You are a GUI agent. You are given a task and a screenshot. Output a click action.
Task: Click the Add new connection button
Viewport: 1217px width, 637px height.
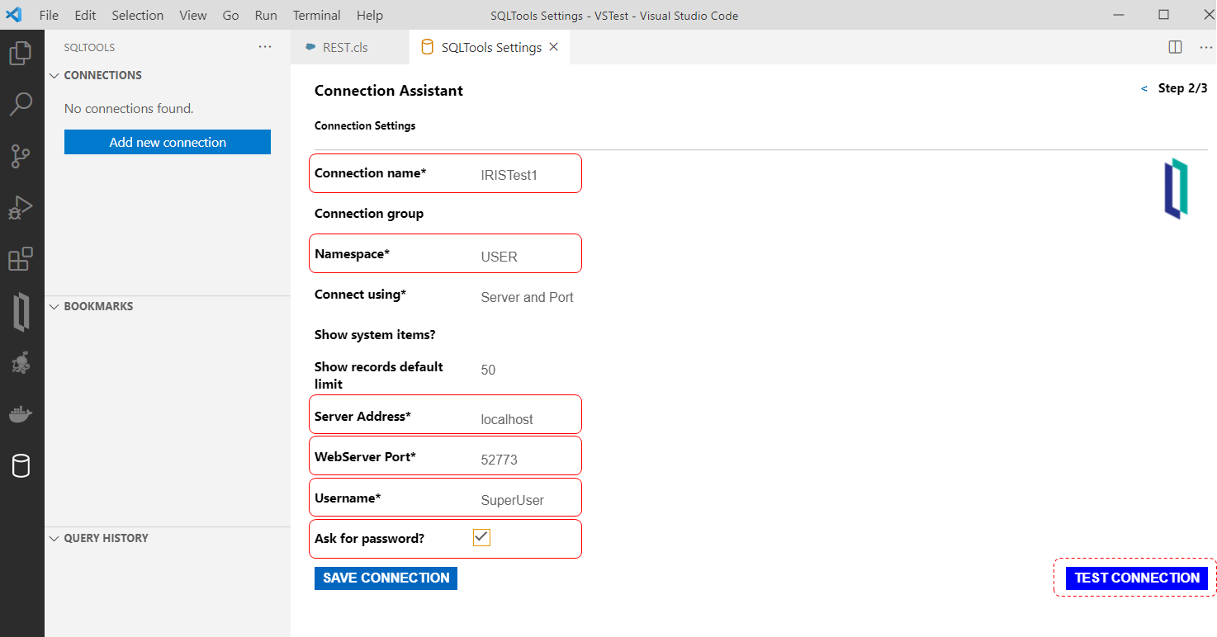(168, 142)
